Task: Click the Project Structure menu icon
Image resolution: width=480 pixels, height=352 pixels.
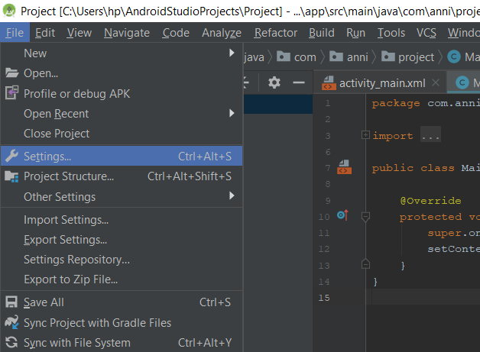Action: 11,176
